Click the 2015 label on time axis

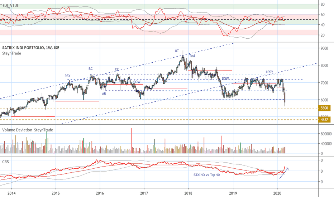point(56,193)
